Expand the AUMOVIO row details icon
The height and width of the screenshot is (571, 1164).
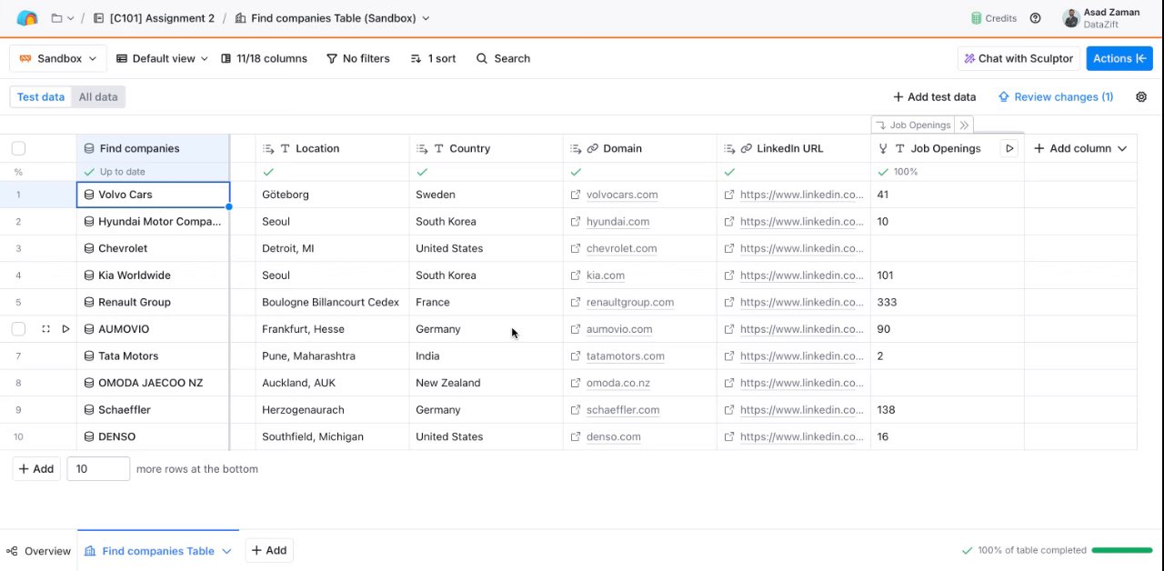tap(45, 329)
